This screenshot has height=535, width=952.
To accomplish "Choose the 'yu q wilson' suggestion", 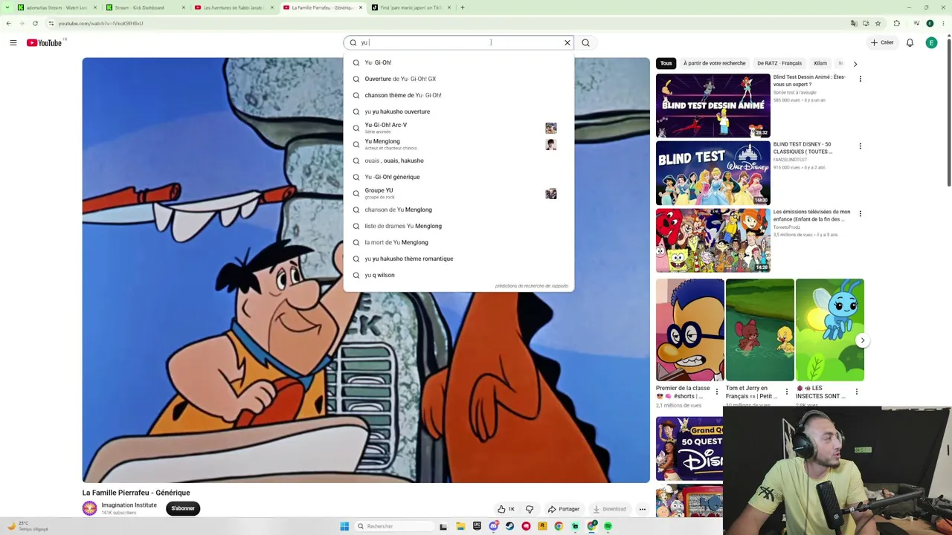I will click(x=459, y=275).
